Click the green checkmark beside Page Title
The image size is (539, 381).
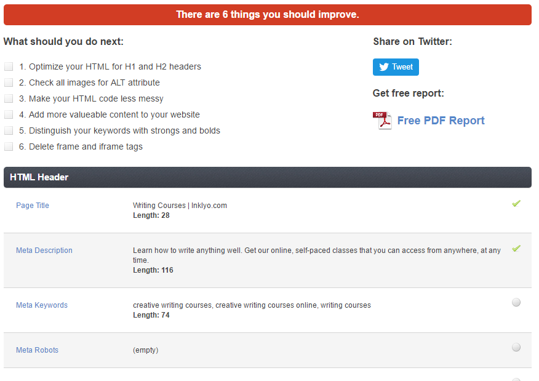[x=516, y=204]
